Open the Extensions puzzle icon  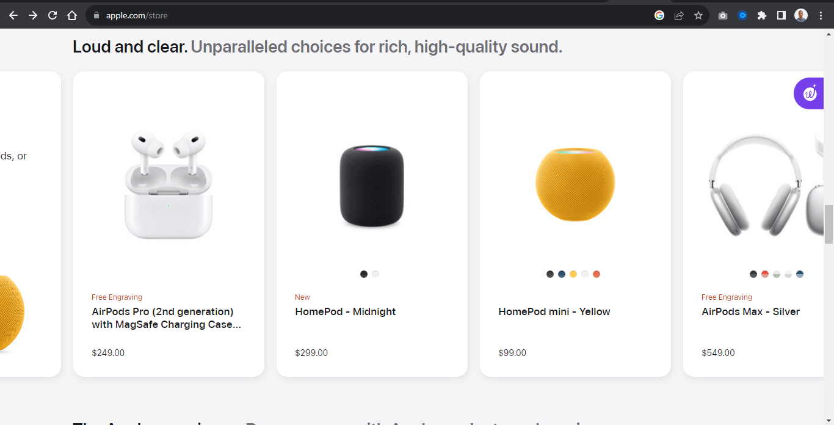pyautogui.click(x=762, y=15)
